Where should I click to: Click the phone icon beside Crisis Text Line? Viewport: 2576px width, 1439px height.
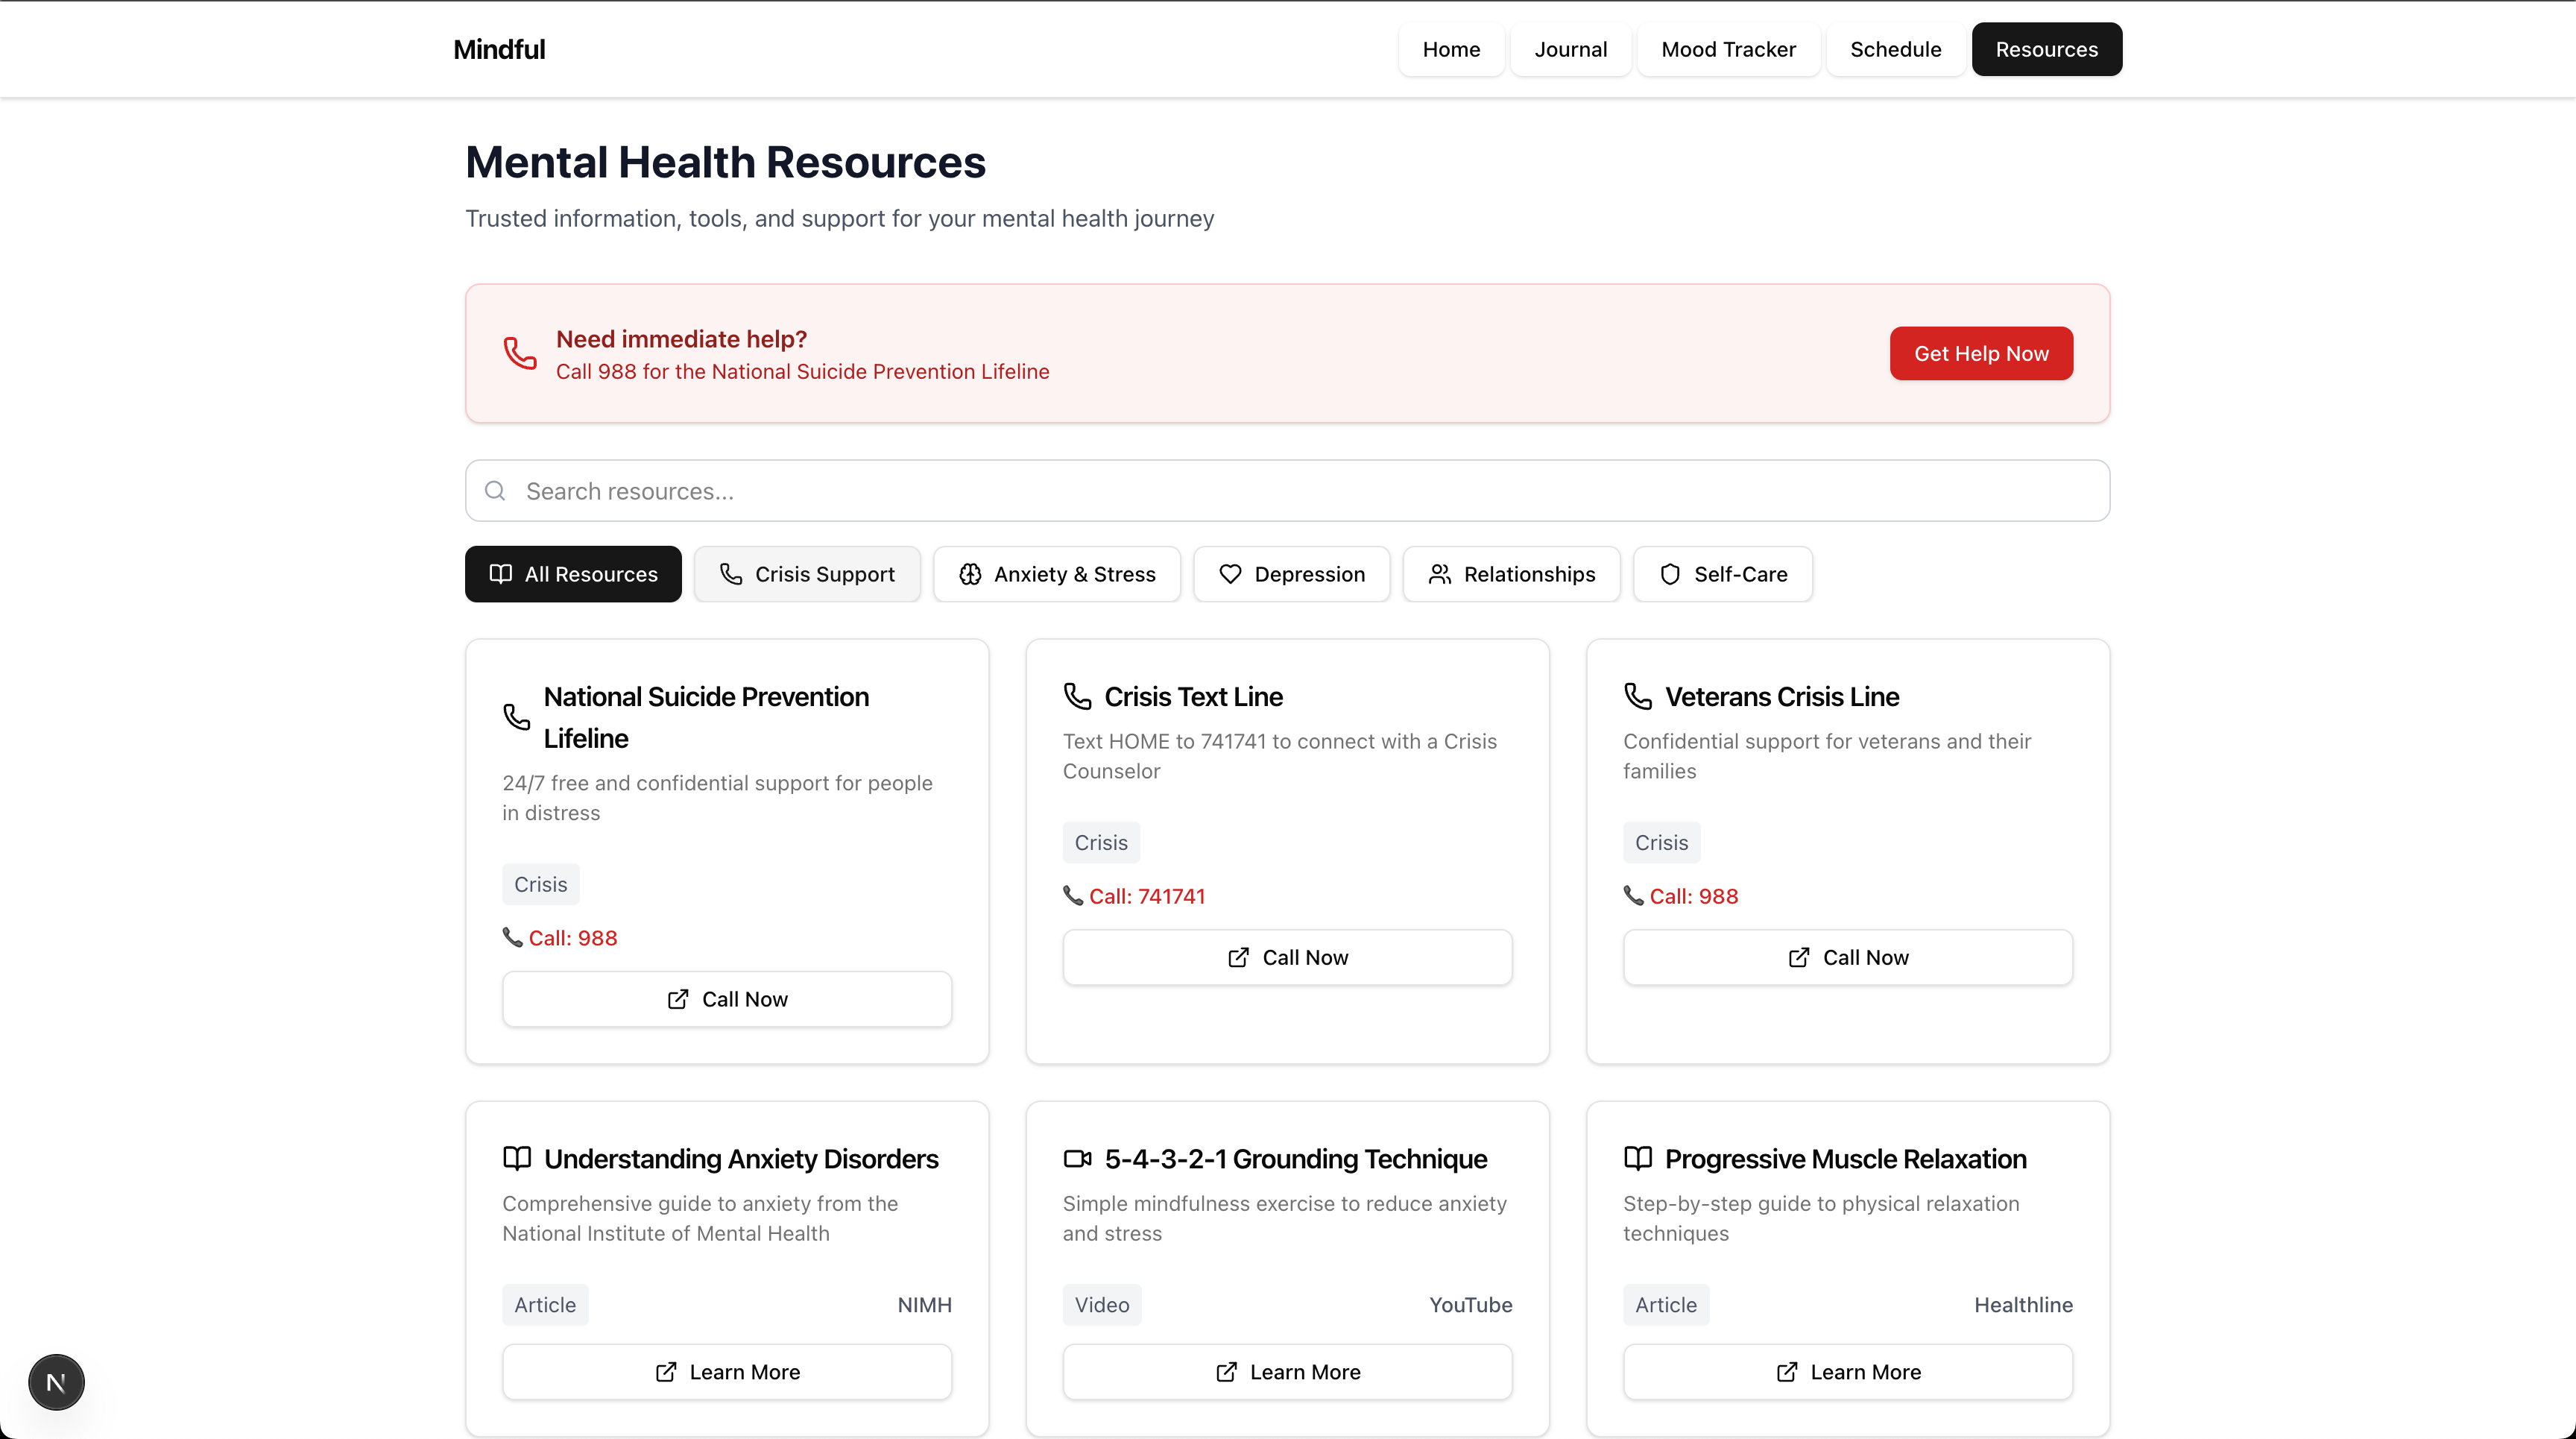1077,696
